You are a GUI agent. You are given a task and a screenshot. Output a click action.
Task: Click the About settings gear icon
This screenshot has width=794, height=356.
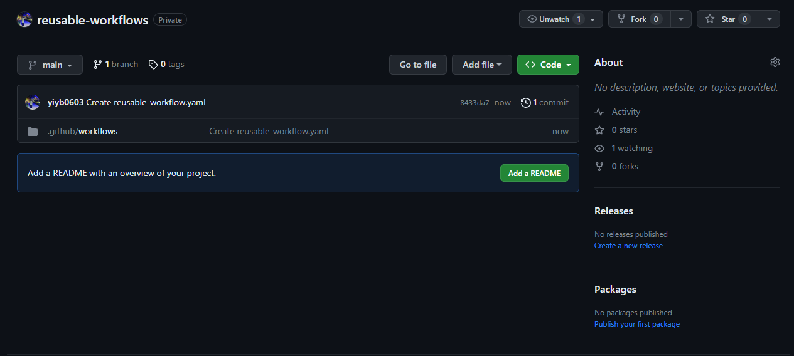coord(775,62)
